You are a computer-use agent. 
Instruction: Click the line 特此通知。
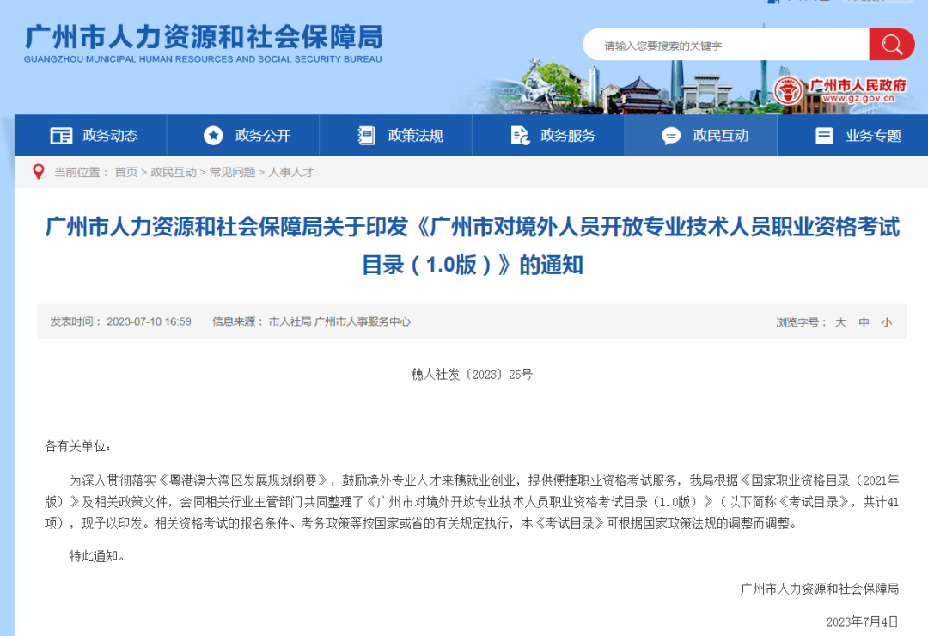97,556
